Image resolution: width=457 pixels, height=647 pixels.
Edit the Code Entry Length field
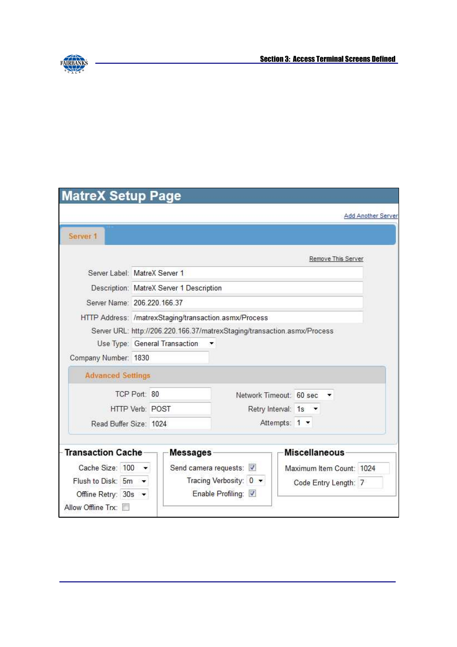[370, 483]
